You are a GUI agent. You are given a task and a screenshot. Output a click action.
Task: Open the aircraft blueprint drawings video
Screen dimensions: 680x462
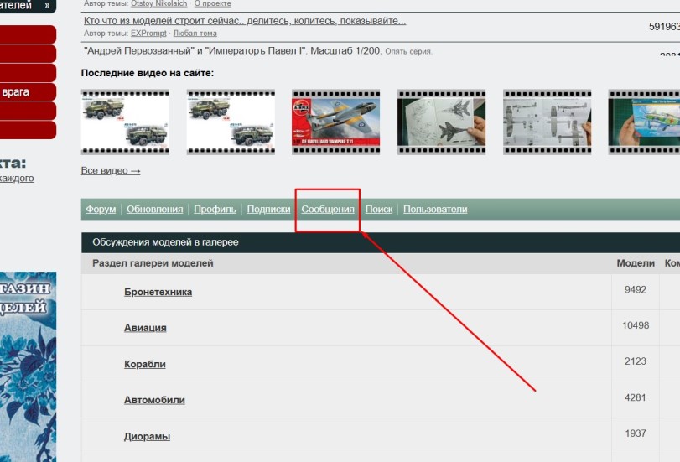tap(441, 122)
